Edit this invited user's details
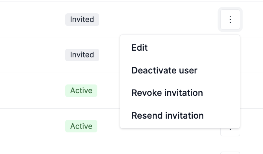 180,48
